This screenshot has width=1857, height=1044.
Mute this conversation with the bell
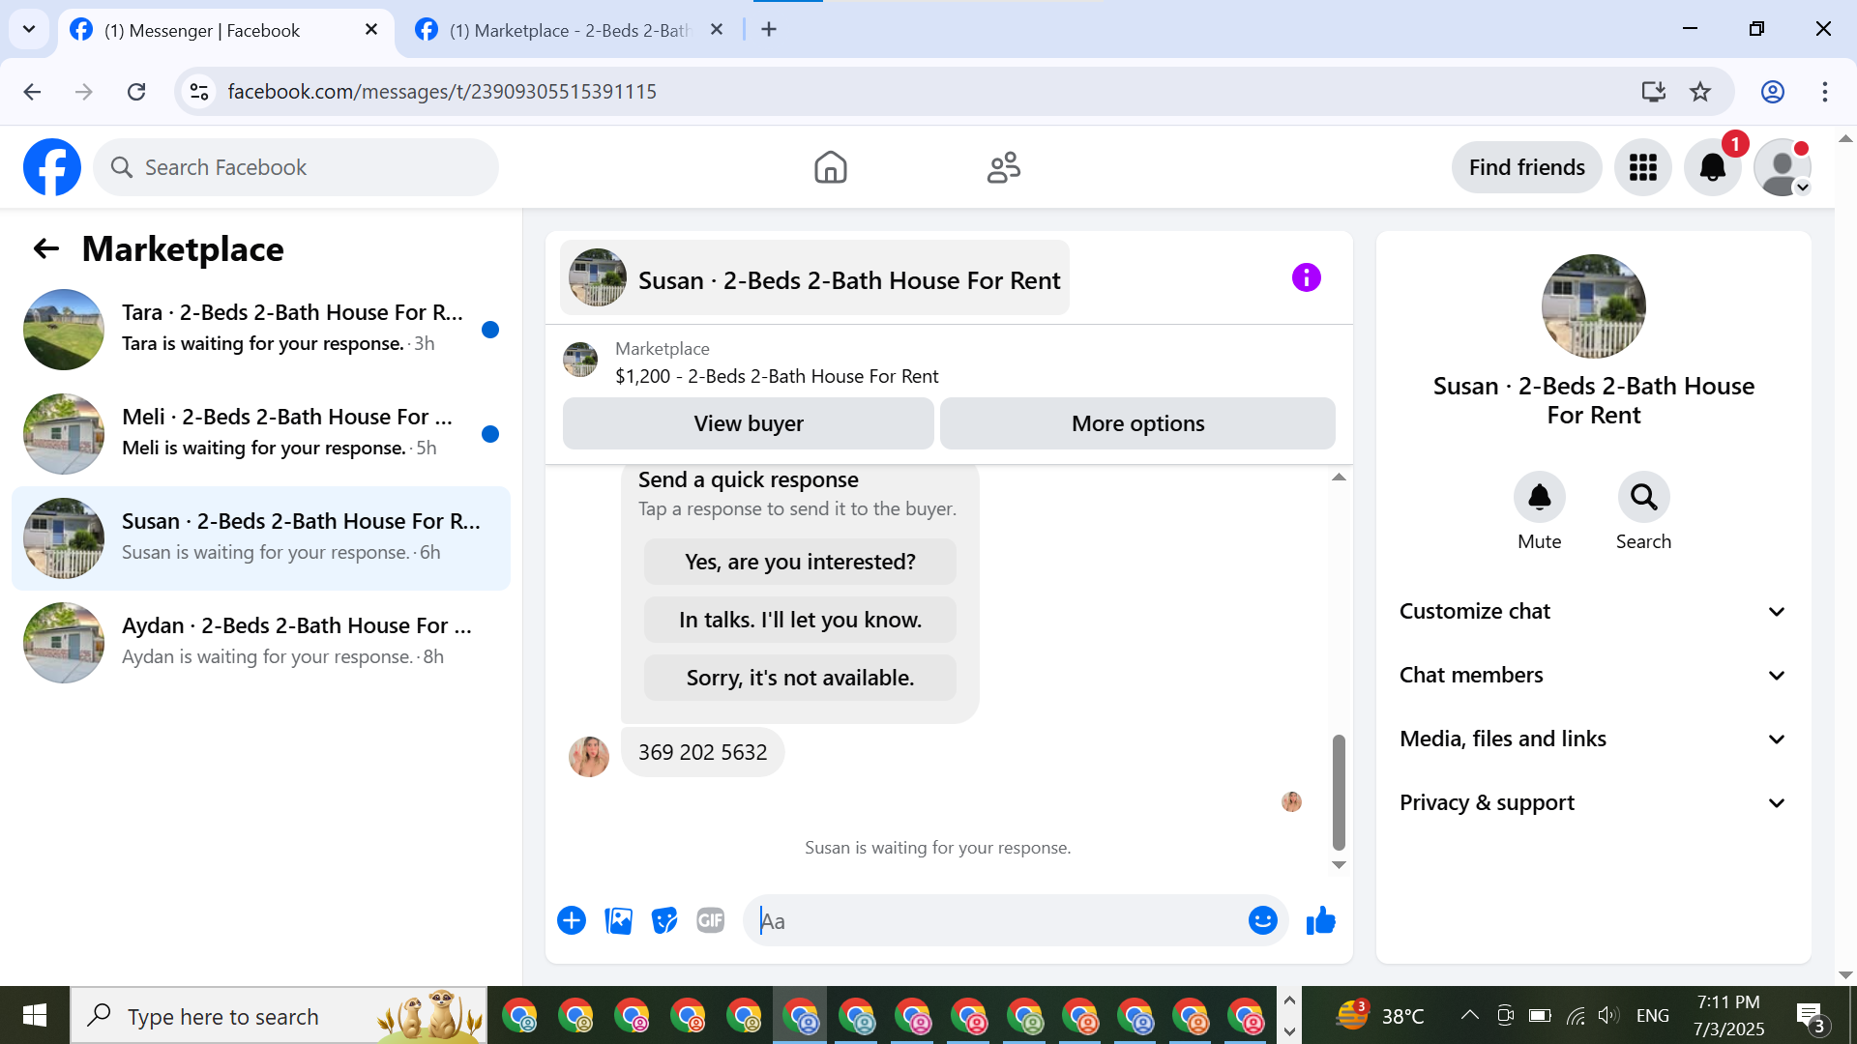tap(1539, 498)
